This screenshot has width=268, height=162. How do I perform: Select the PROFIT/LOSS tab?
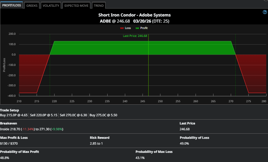[x=12, y=5]
